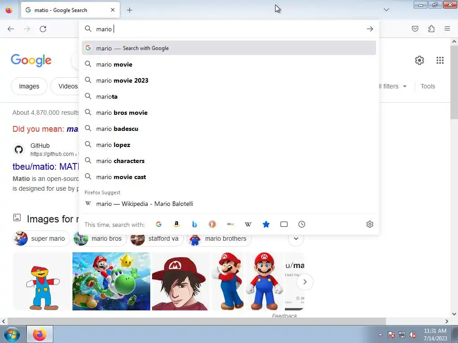Click the 'mario brothers' image chip
Viewport: 458px width, 343px height.
pyautogui.click(x=219, y=238)
